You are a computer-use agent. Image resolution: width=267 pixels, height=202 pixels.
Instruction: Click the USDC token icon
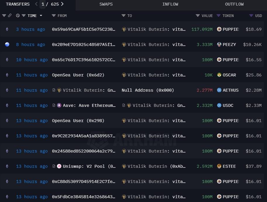tap(219, 105)
